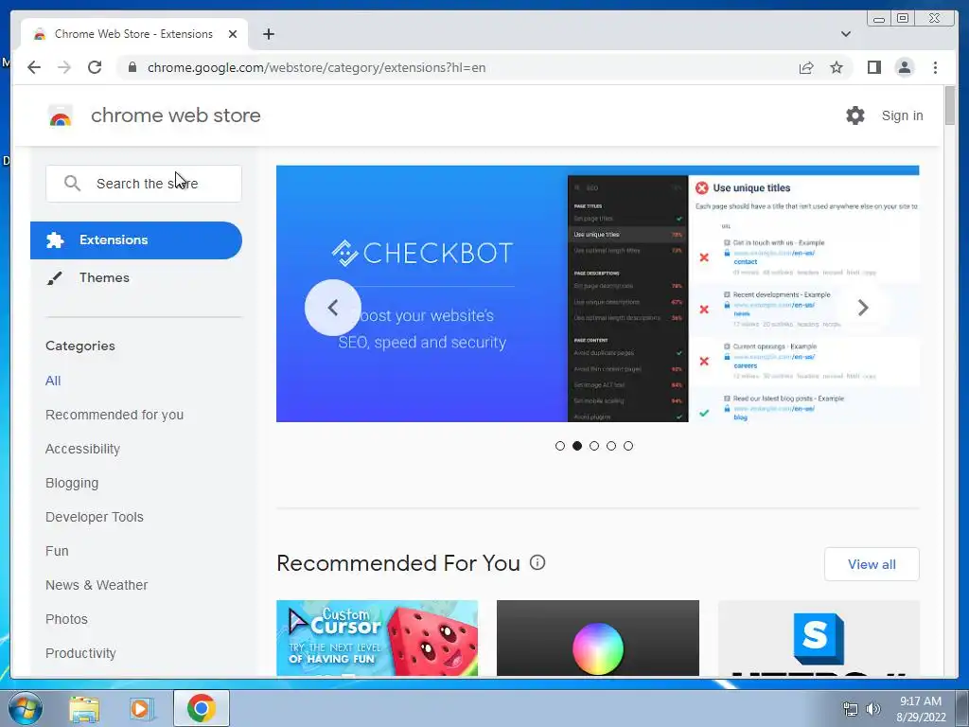The width and height of the screenshot is (969, 727).
Task: Click the Chrome taskbar icon
Action: tap(202, 708)
